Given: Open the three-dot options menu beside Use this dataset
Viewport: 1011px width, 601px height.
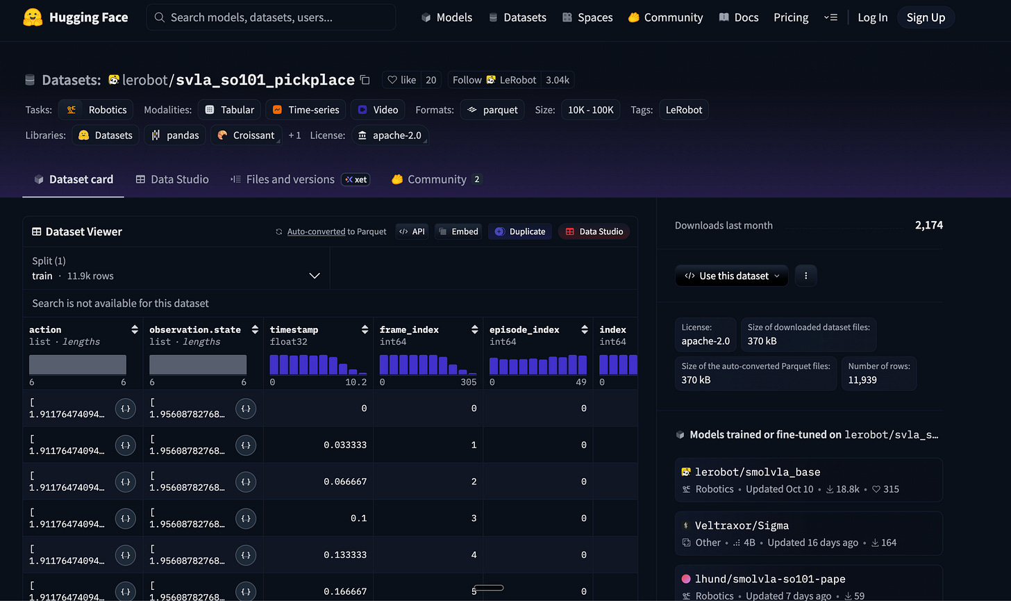Looking at the screenshot, I should point(806,276).
